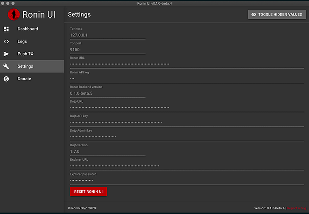Focus the hidden Ronin URL field
The height and width of the screenshot is (214, 309).
(187, 64)
